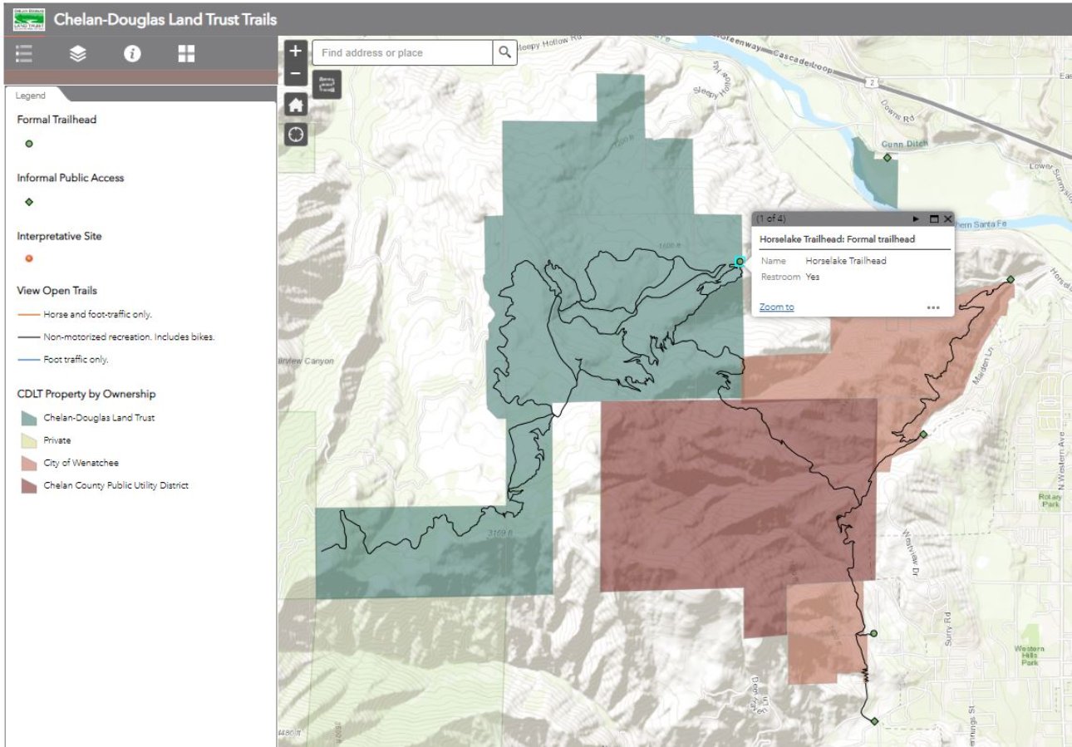Click 'Non-motorized recreation. Includes bikes.' label
Screen dimensions: 1072x747
130,337
